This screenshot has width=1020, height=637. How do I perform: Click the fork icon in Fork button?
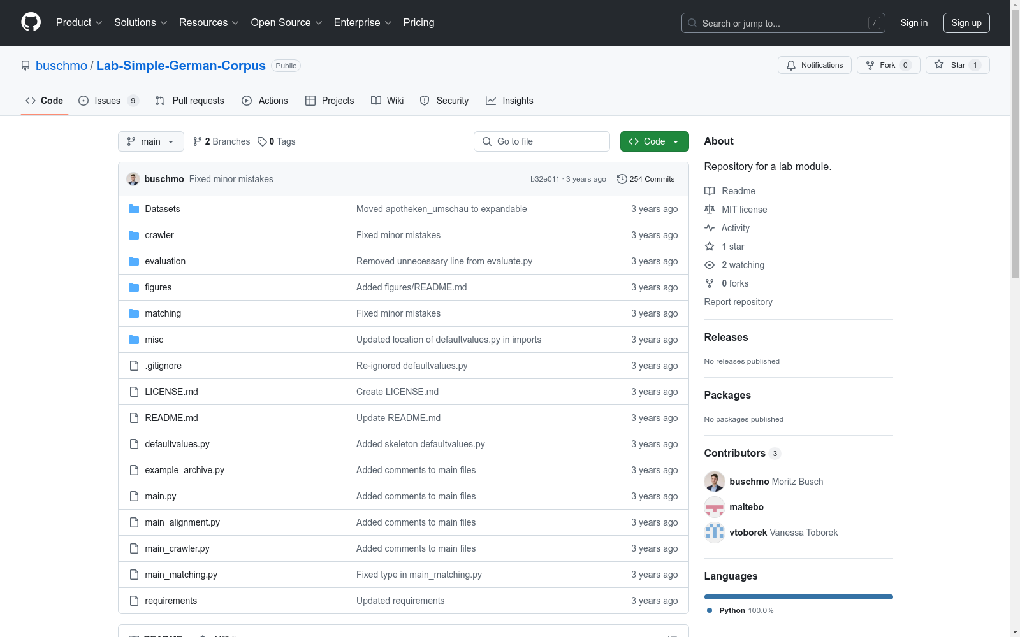(870, 65)
